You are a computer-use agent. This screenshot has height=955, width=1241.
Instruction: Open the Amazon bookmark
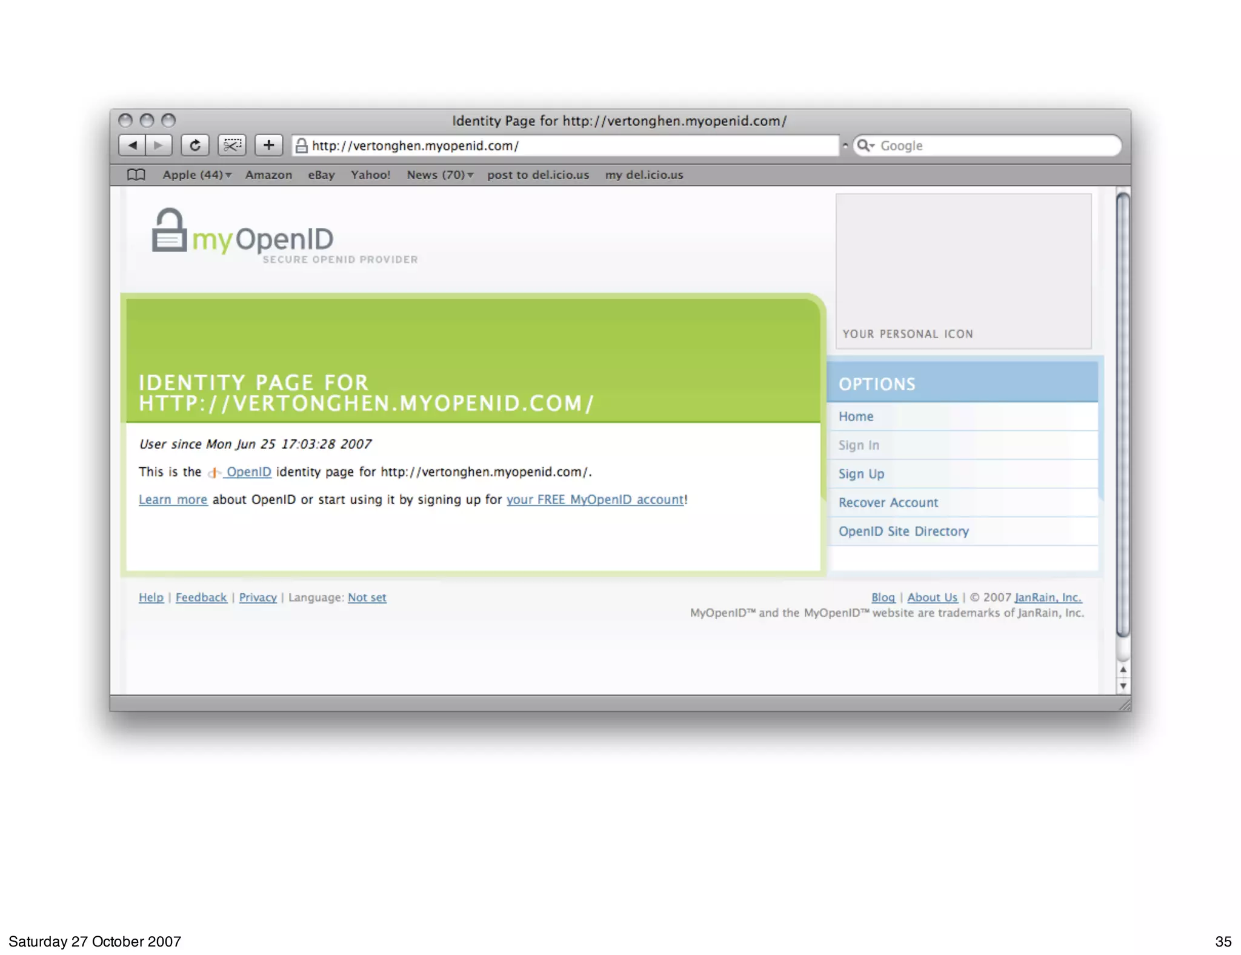pyautogui.click(x=268, y=175)
